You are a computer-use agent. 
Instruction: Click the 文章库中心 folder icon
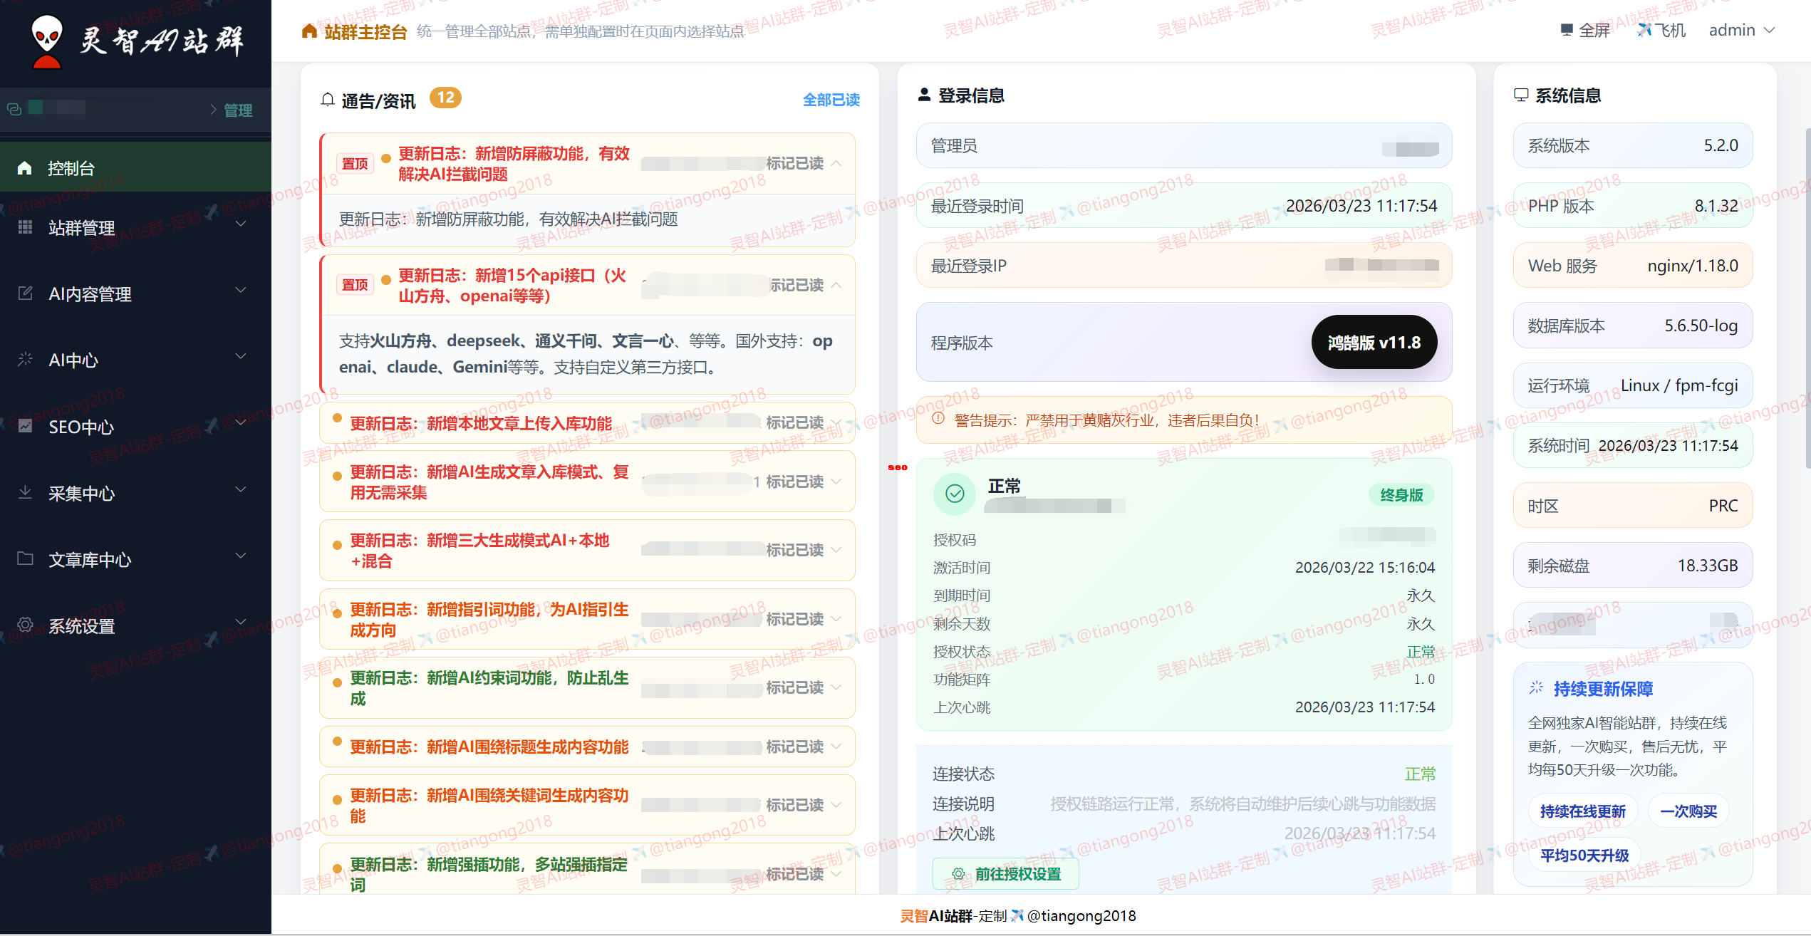(25, 560)
